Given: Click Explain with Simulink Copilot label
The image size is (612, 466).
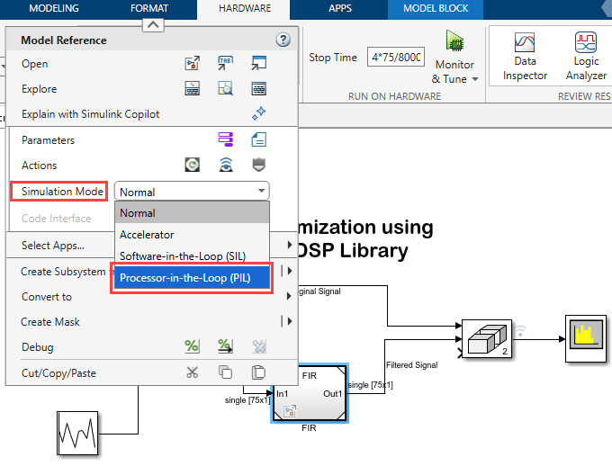Looking at the screenshot, I should pyautogui.click(x=91, y=114).
